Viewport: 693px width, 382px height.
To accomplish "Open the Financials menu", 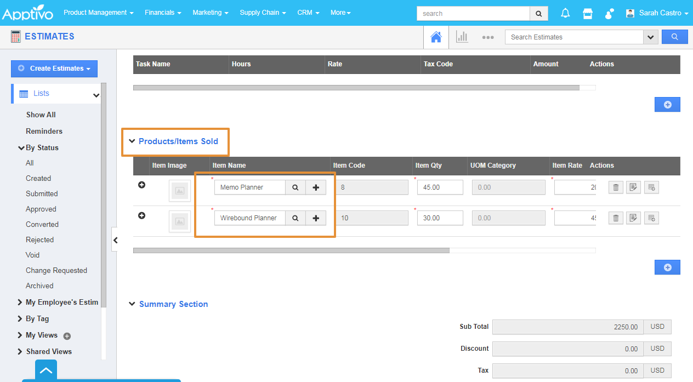I will (x=163, y=13).
